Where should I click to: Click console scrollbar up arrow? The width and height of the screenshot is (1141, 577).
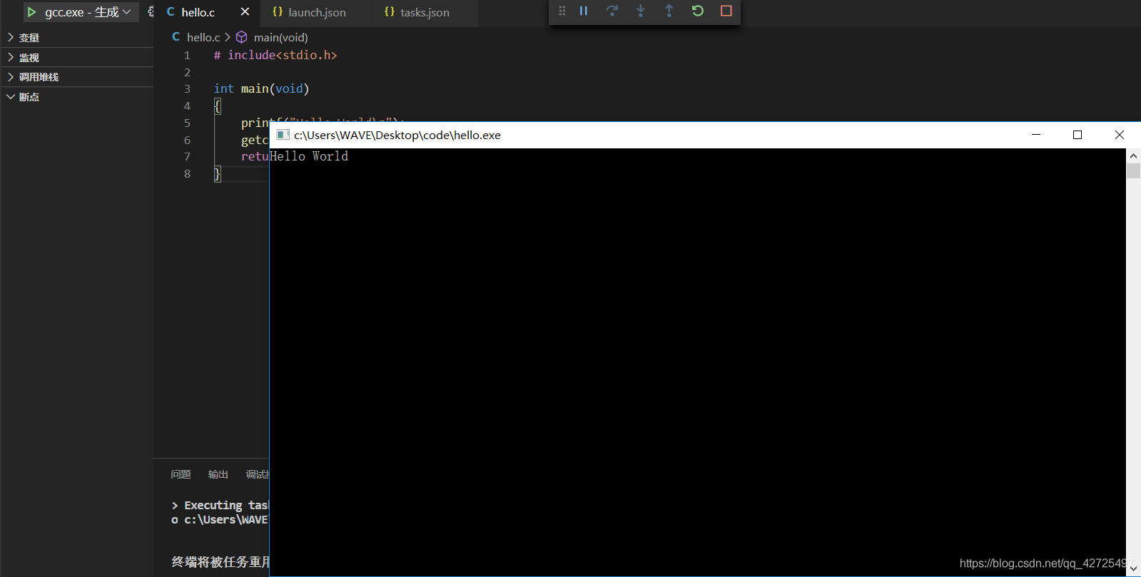[x=1133, y=155]
